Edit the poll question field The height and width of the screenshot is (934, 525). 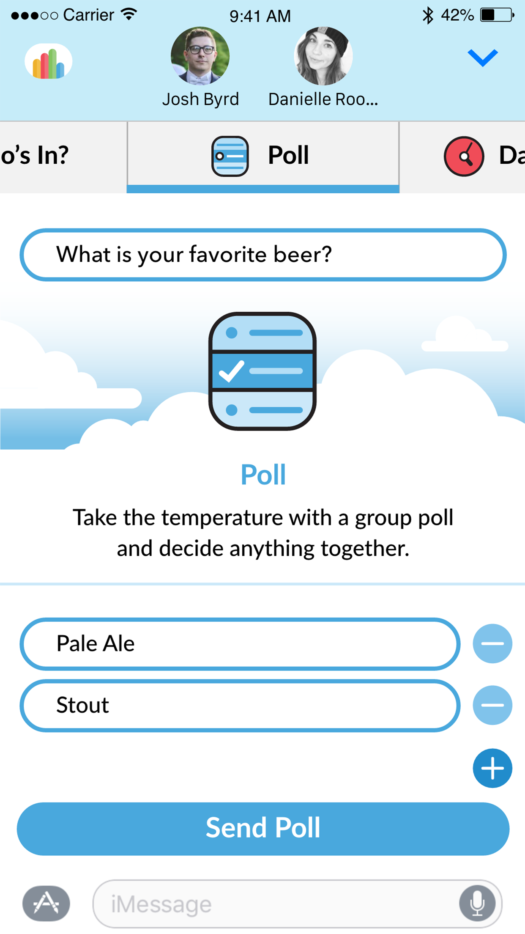pos(263,255)
